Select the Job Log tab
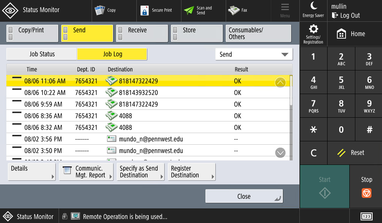This screenshot has height=223, width=382. click(112, 54)
